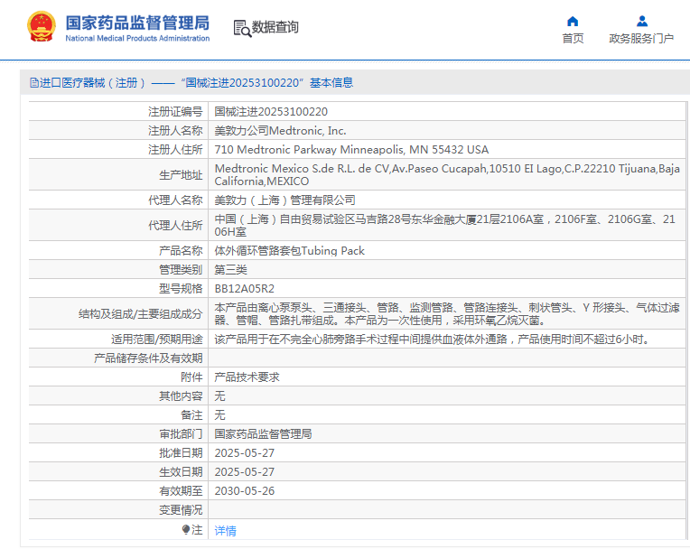Viewport: 690px width, 549px height.
Task: Click the national emblem logo
Action: pos(41,27)
